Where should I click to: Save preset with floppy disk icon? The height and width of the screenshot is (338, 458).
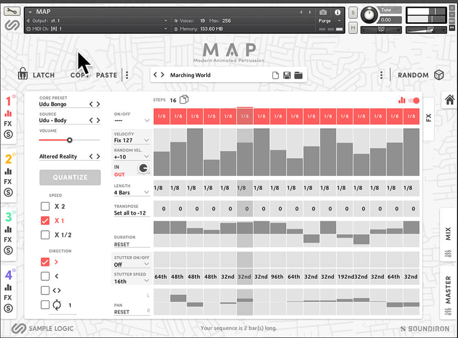pos(287,75)
